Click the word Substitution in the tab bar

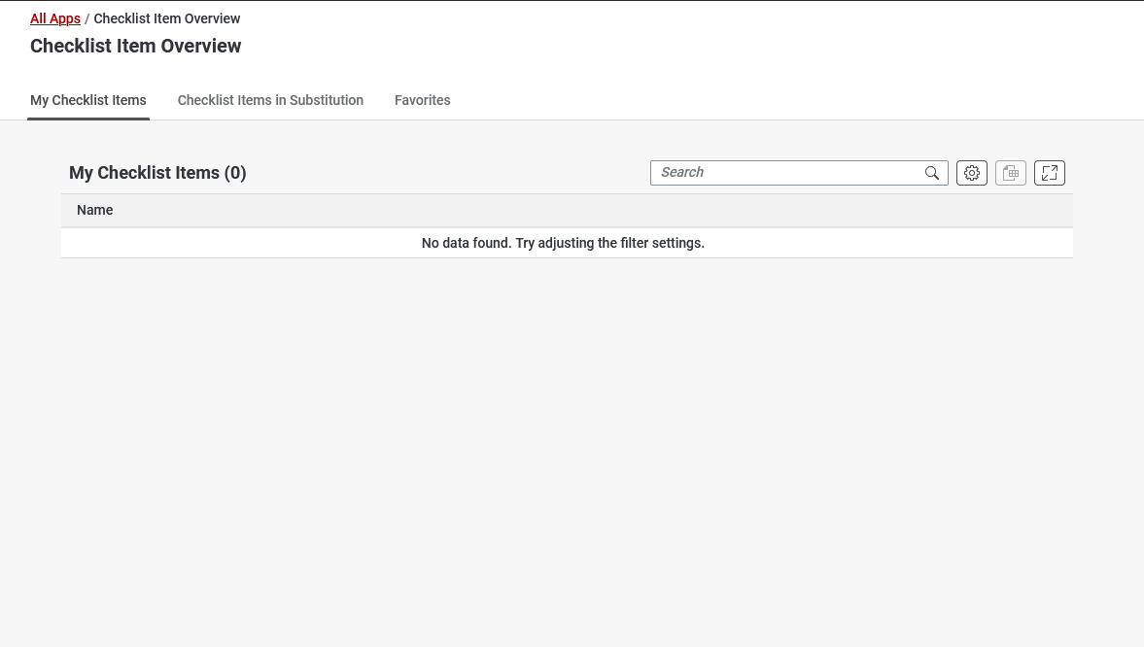(327, 100)
